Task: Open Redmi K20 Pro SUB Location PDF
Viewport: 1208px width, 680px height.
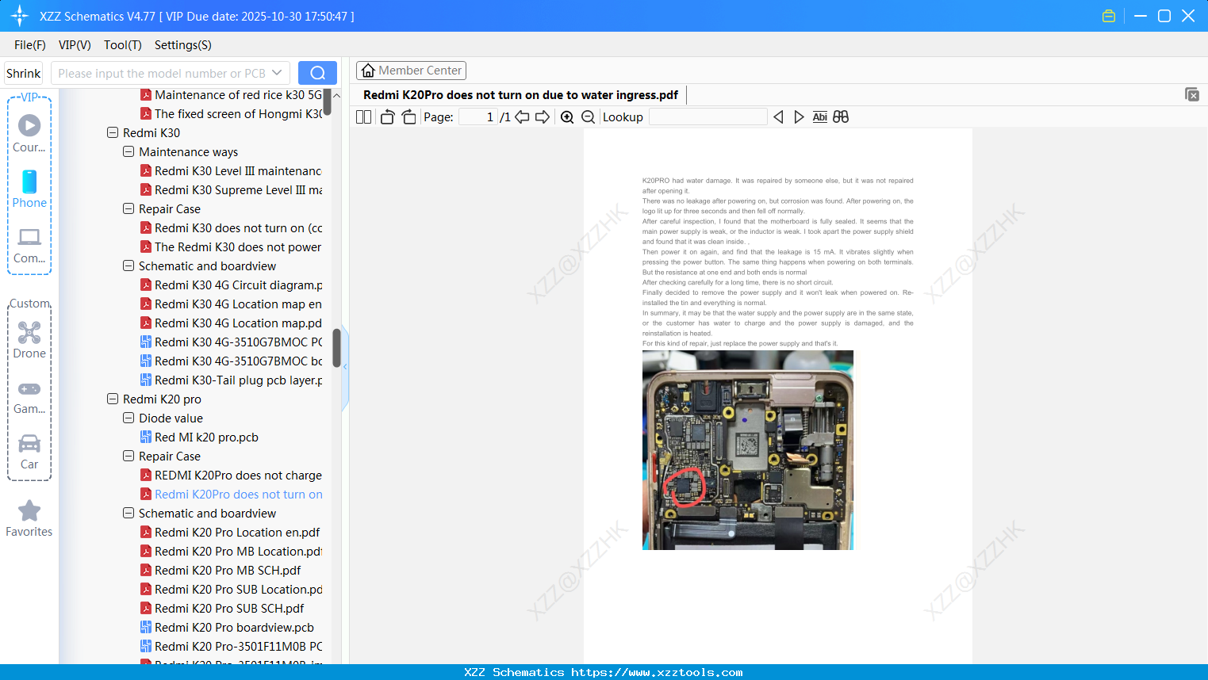Action: [x=231, y=590]
